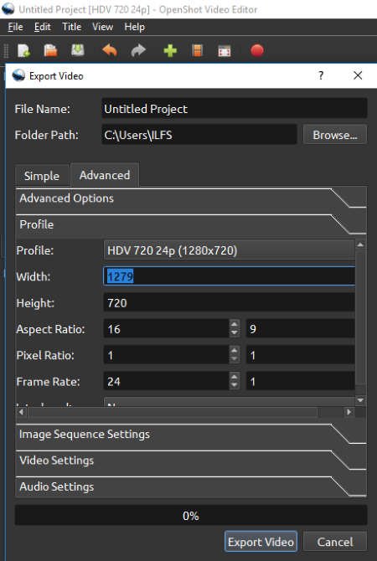Open the View menu
The image size is (377, 561).
pos(102,27)
